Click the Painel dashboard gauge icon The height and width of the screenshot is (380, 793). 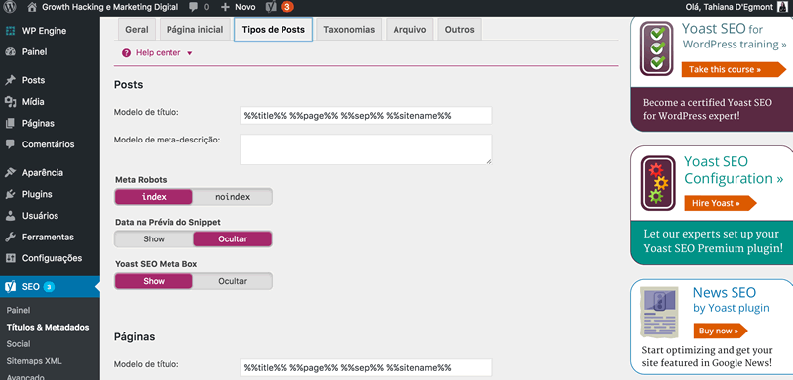click(10, 52)
